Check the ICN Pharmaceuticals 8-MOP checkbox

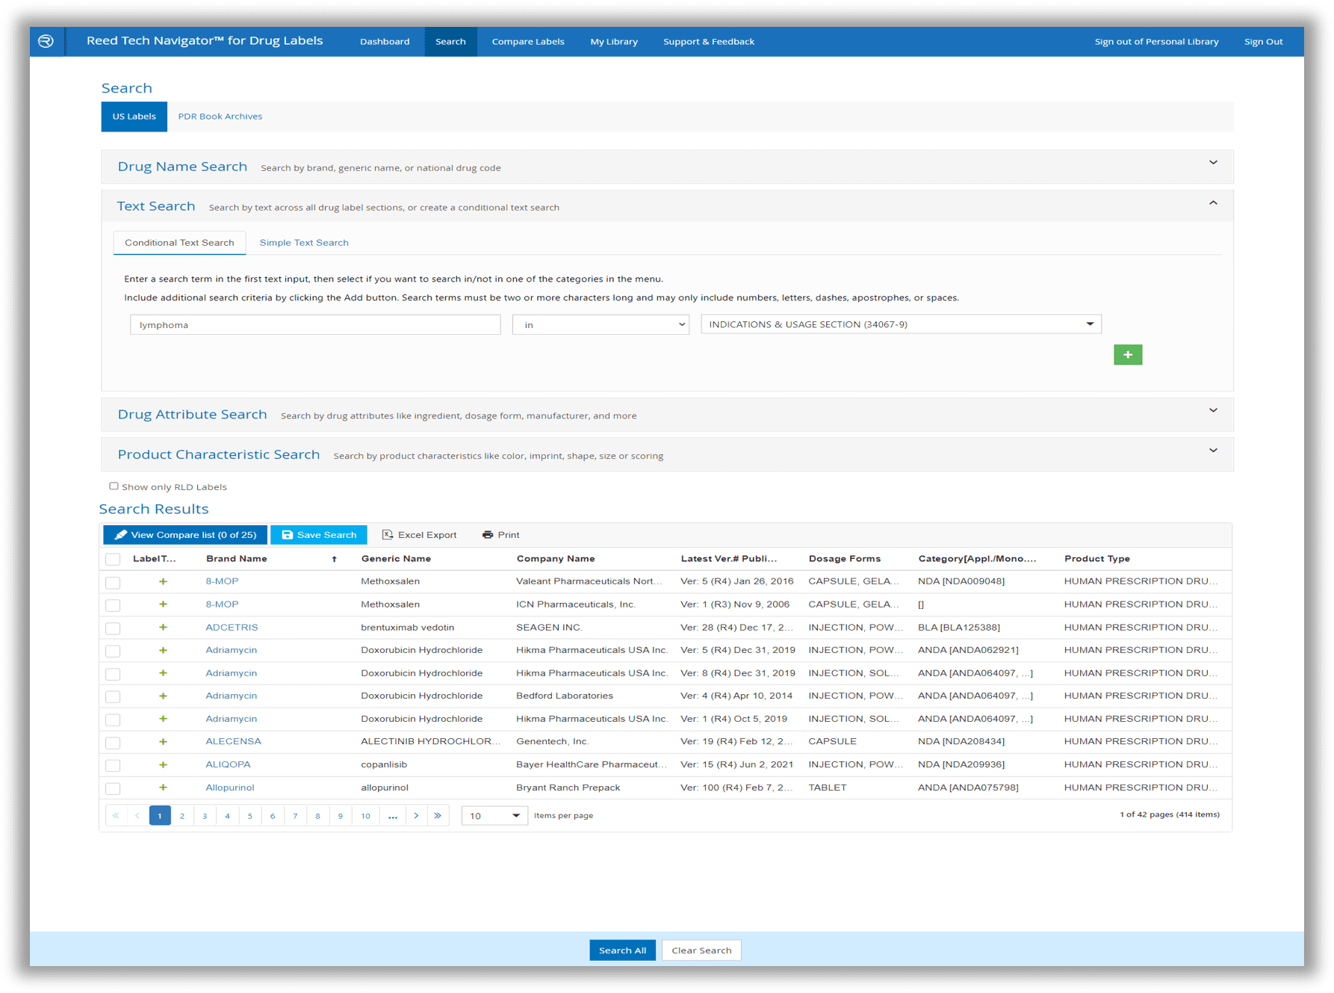tap(113, 604)
